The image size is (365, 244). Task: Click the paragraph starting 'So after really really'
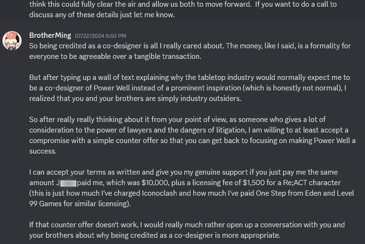coord(192,135)
